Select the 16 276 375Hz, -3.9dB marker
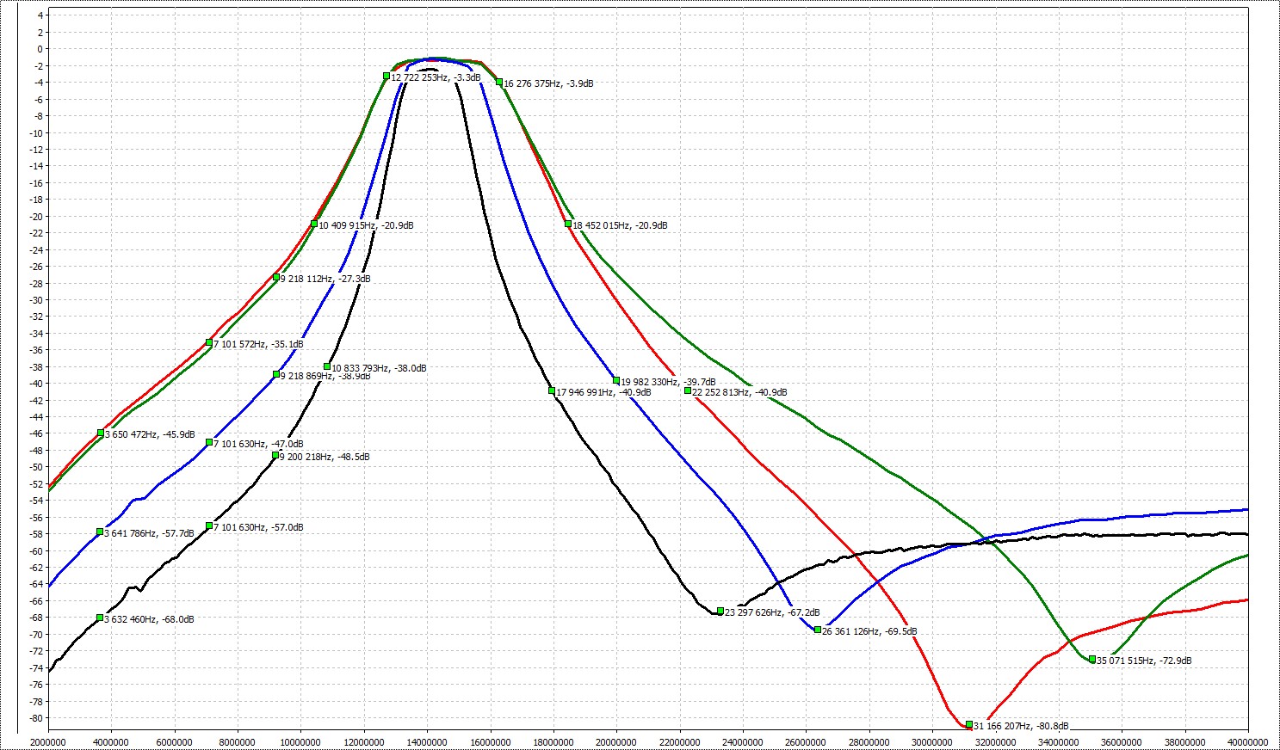This screenshot has width=1280, height=750. (x=499, y=83)
